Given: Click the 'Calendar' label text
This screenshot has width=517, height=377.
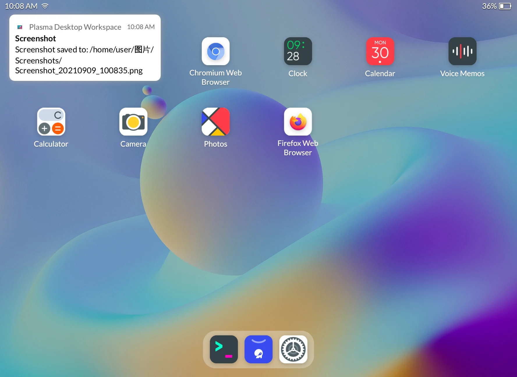Looking at the screenshot, I should [380, 74].
